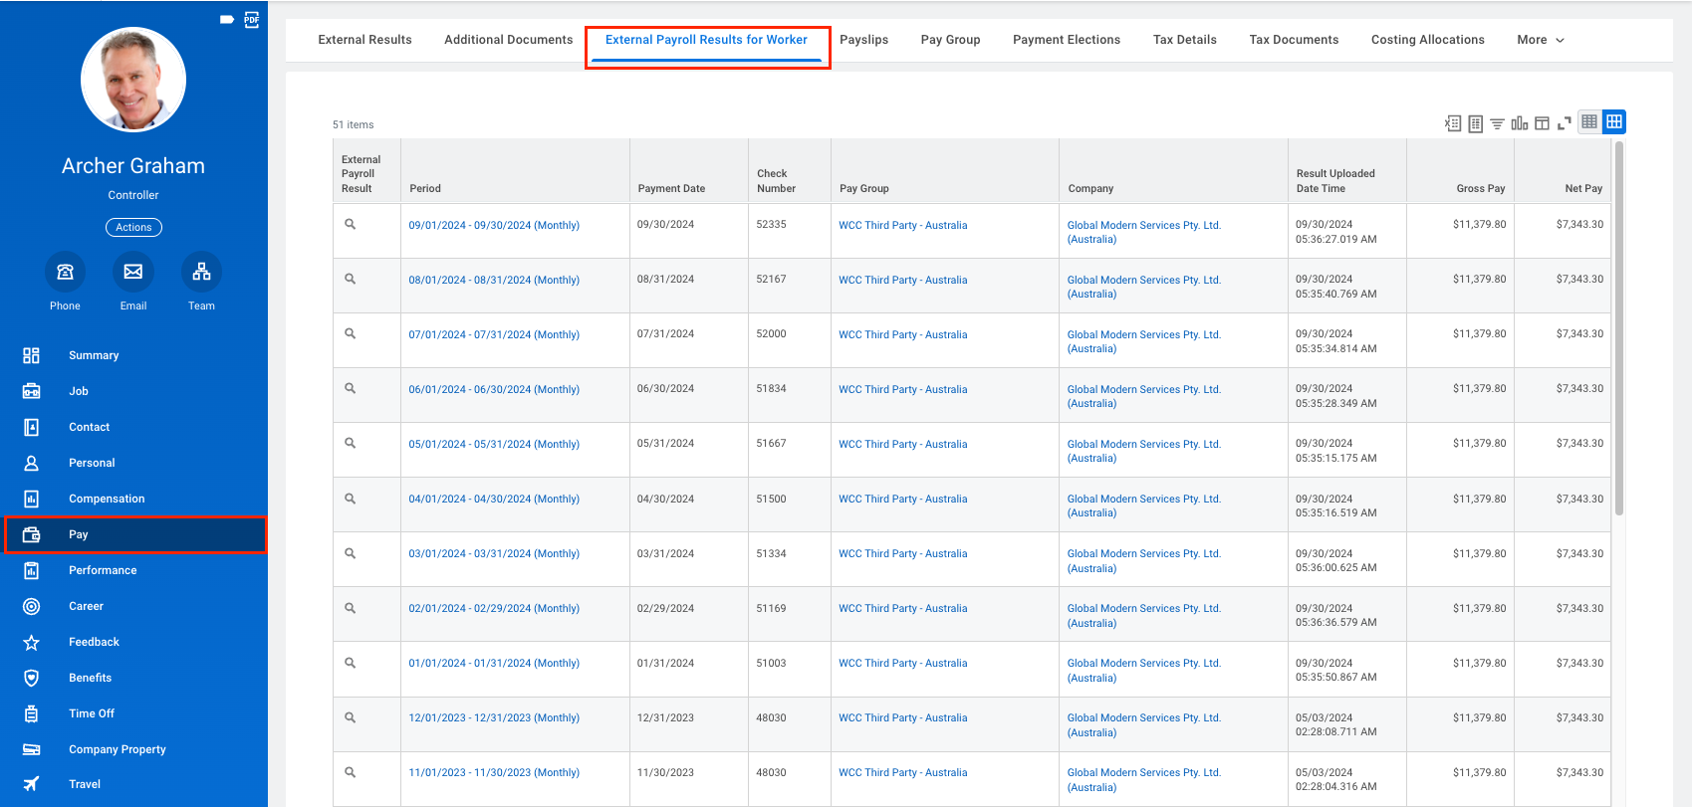Select External Payroll Results for Worker tab
The height and width of the screenshot is (807, 1692).
click(x=706, y=40)
